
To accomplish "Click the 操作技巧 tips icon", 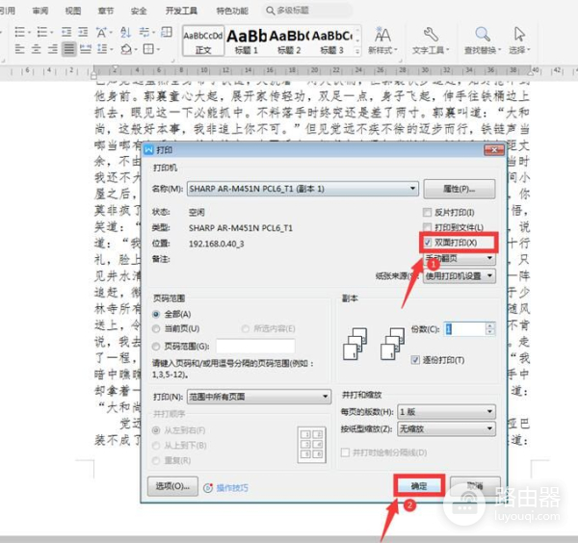I will point(208,488).
